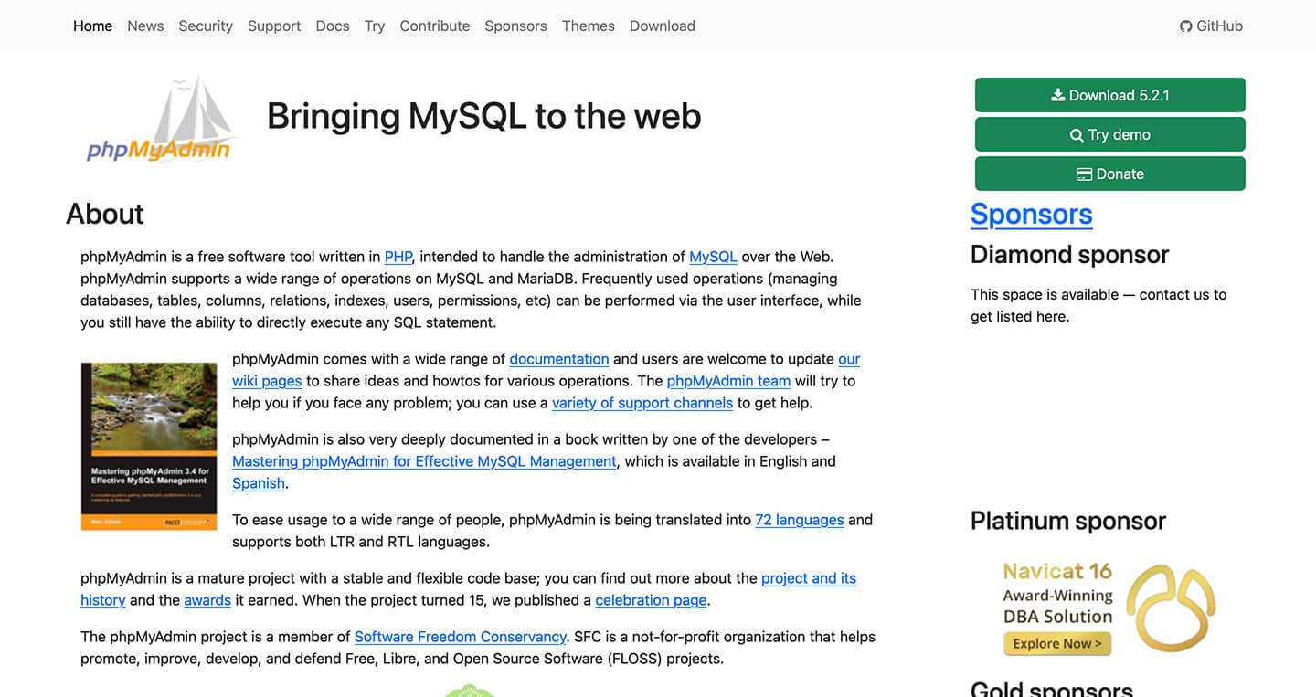Click the Diamond sponsor heading
Viewport: 1316px width, 697px height.
click(1069, 255)
